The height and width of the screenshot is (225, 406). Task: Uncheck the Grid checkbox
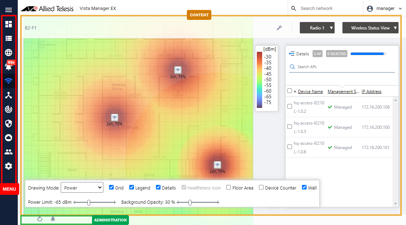pos(112,187)
